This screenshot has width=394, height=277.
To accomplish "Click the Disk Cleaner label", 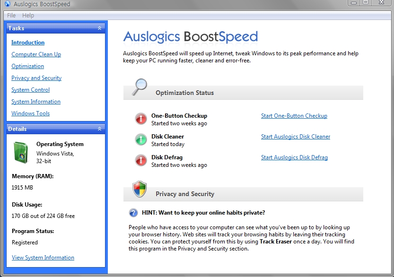I will click(167, 137).
